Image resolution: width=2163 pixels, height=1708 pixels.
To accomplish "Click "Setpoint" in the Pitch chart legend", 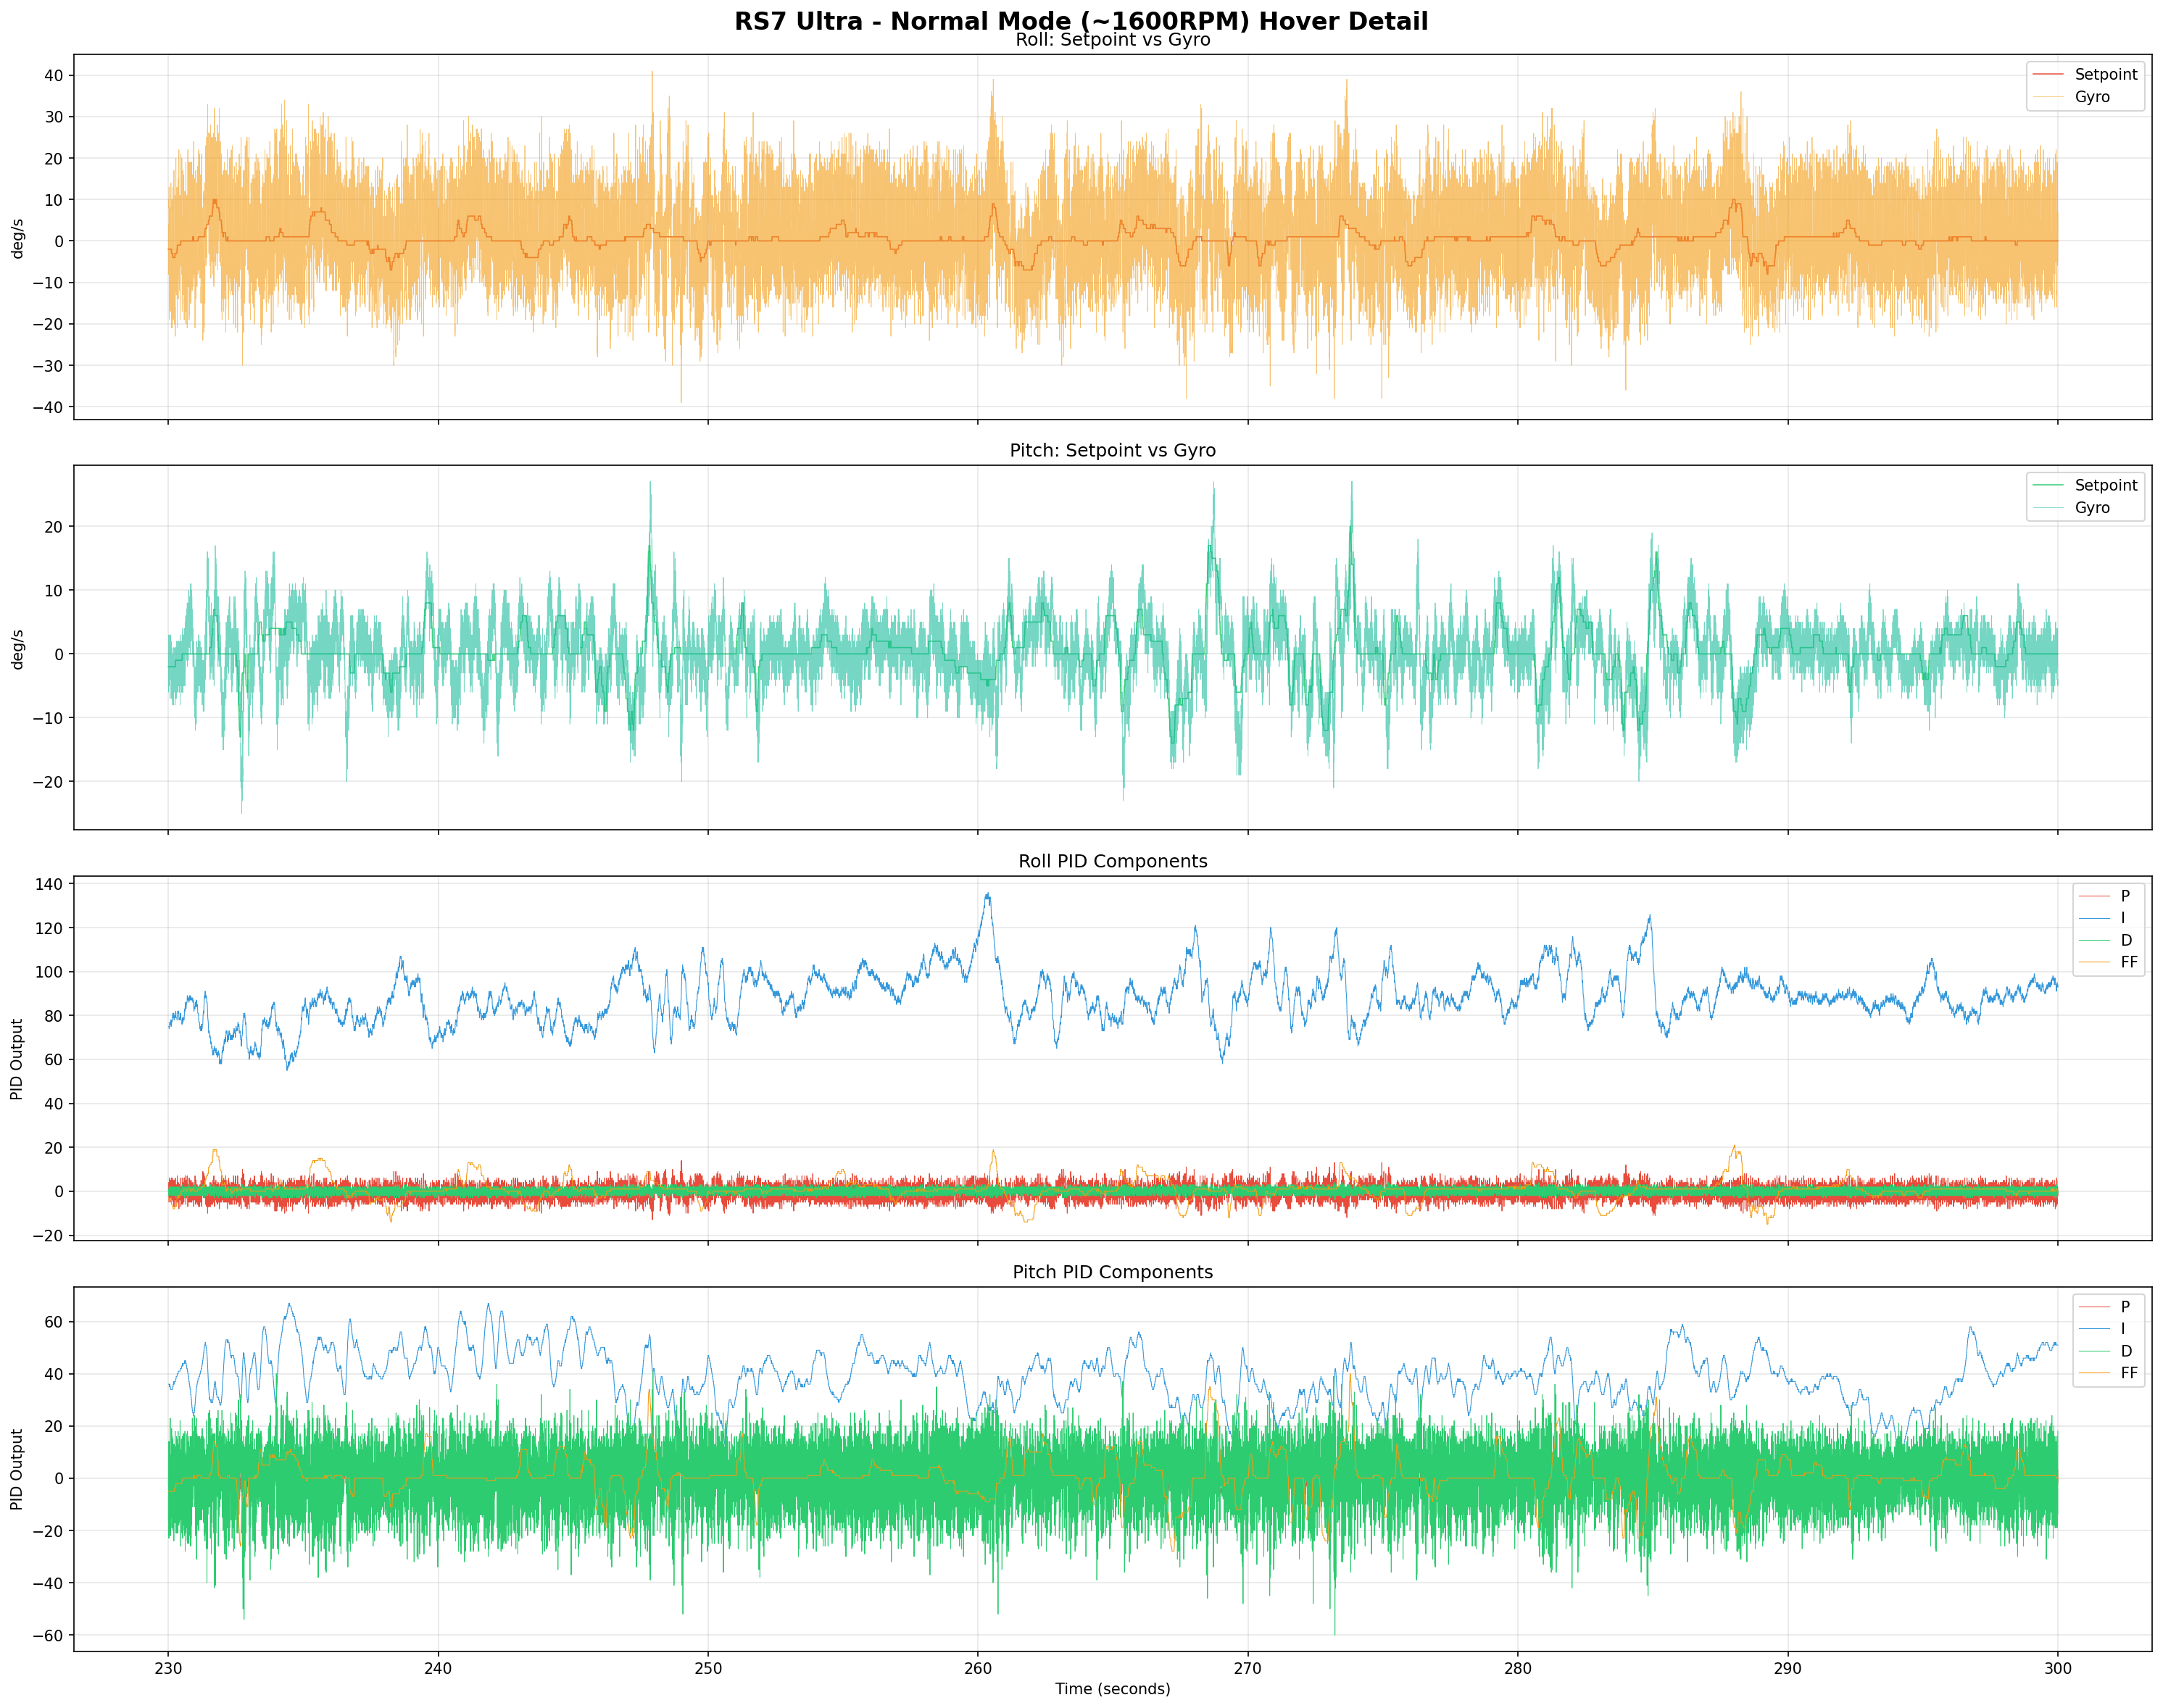I will 2106,486.
